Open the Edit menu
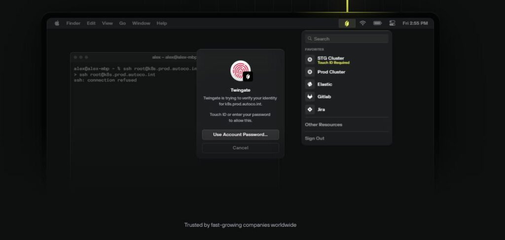 tap(91, 23)
